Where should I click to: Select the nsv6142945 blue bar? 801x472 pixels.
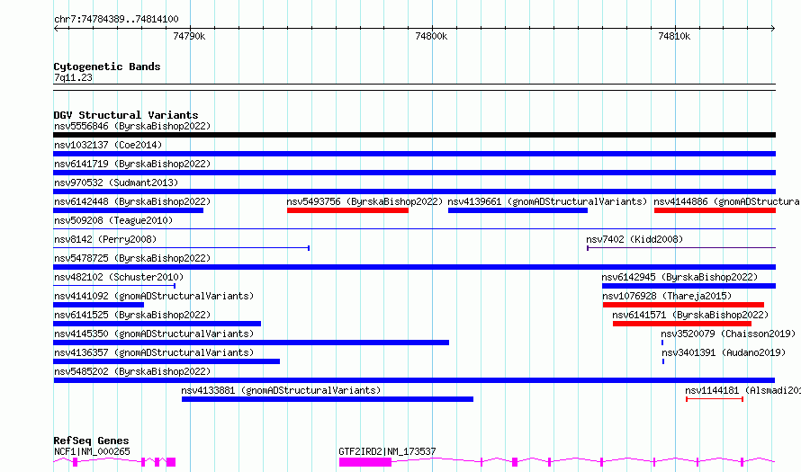pos(689,286)
